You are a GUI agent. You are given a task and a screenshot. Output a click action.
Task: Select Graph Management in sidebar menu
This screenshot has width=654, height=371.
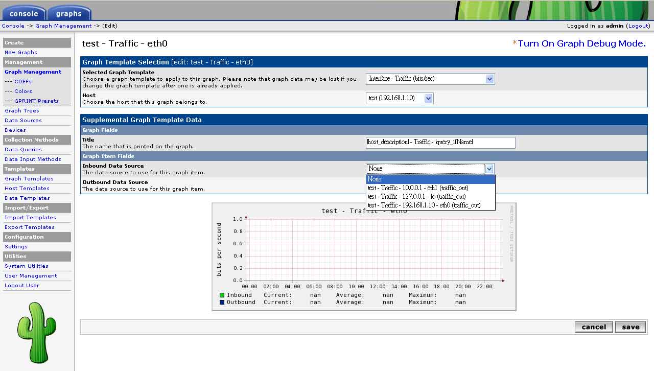pyautogui.click(x=33, y=72)
